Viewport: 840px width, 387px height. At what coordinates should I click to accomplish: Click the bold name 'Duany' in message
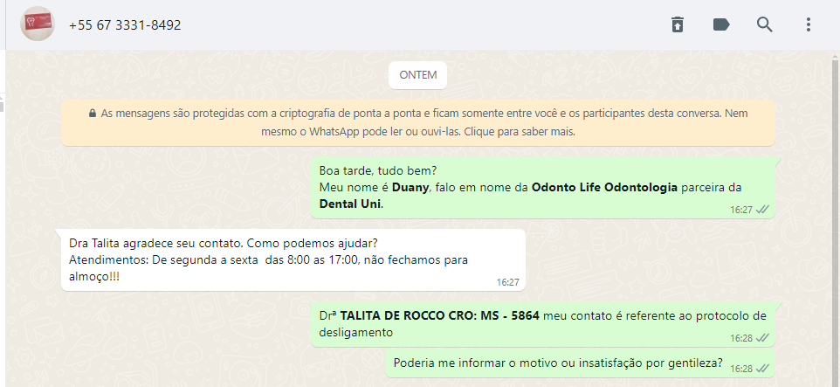(x=410, y=188)
